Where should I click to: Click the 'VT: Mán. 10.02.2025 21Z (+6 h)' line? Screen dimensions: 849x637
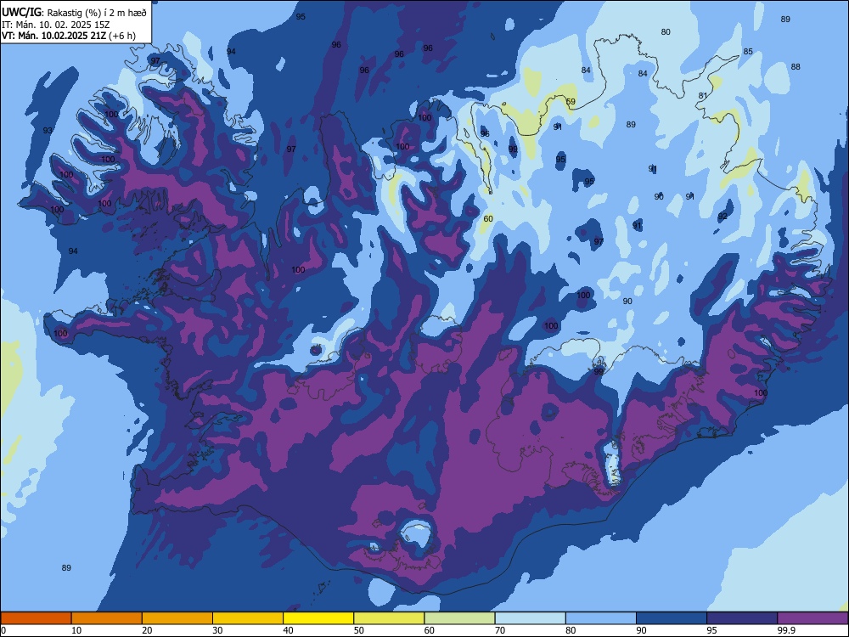[69, 36]
